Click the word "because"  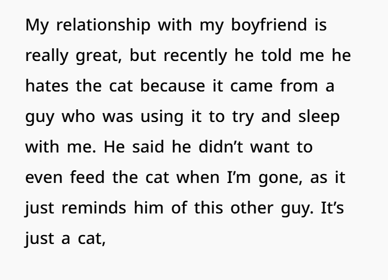(173, 85)
